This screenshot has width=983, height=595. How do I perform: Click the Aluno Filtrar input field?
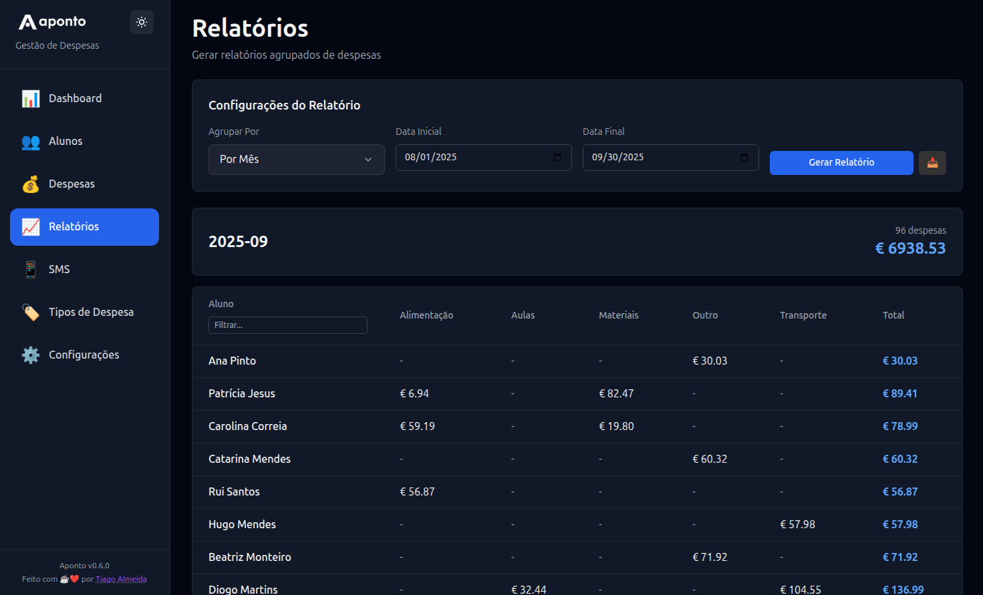[287, 325]
